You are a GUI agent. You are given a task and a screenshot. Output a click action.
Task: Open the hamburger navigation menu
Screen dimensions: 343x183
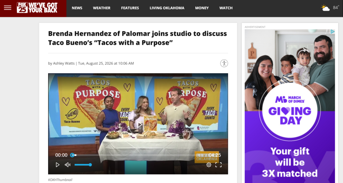[7, 8]
